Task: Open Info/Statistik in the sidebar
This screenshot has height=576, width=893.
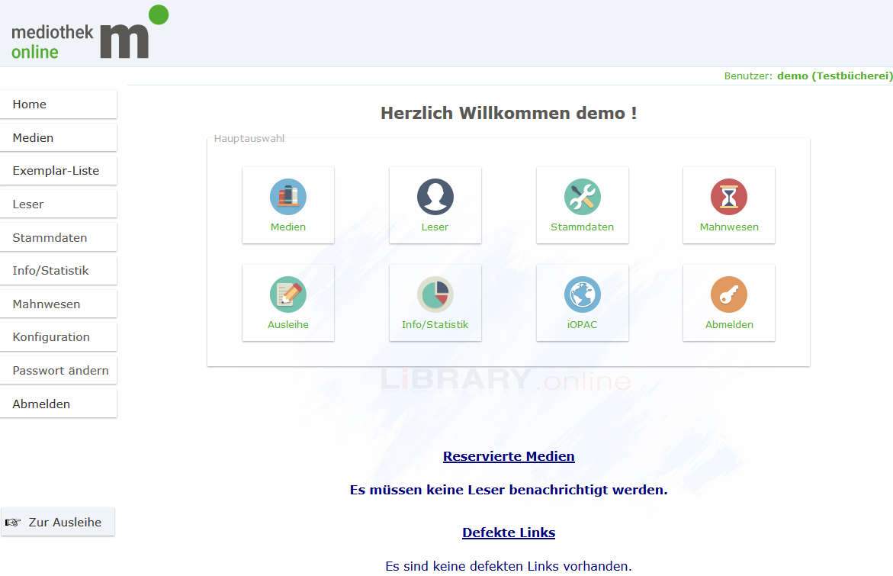Action: (x=58, y=271)
